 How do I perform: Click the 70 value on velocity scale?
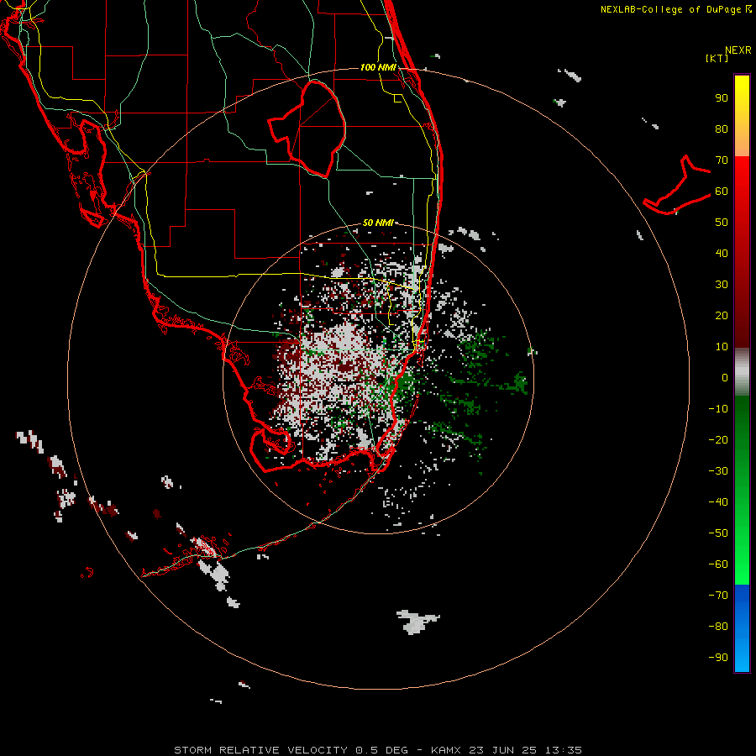[722, 160]
